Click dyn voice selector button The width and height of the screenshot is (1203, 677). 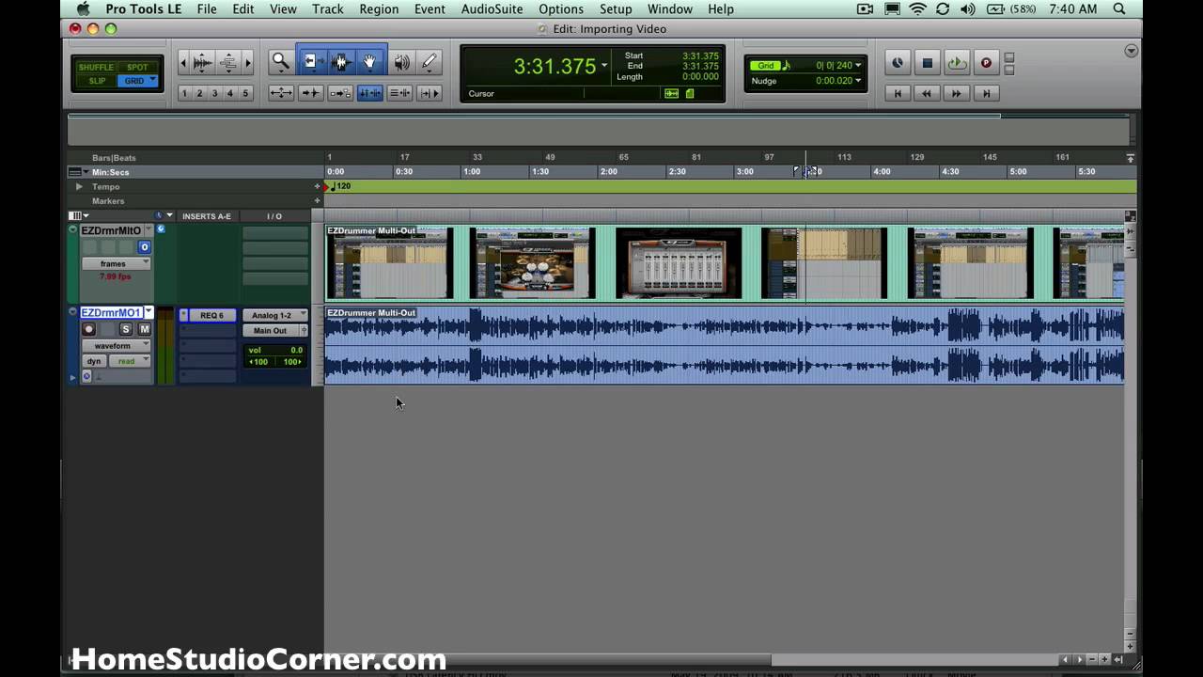94,361
